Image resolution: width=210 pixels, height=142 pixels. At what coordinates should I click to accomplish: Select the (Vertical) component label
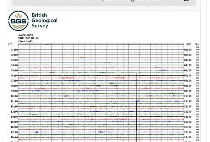pos(25,41)
